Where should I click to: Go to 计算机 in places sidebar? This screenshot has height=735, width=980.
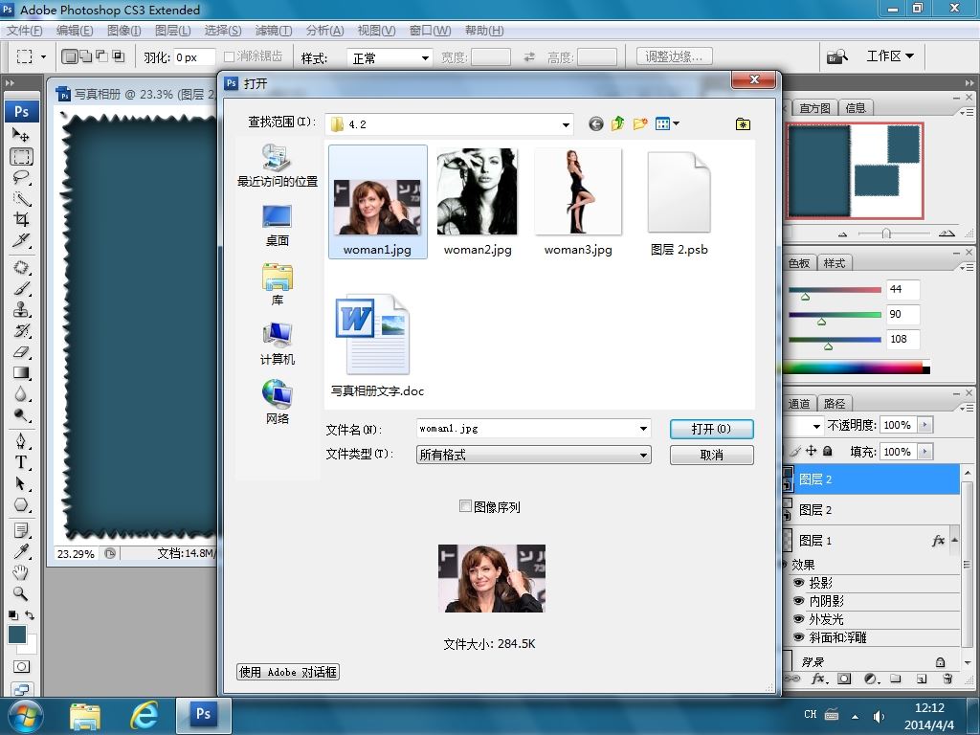click(x=277, y=344)
